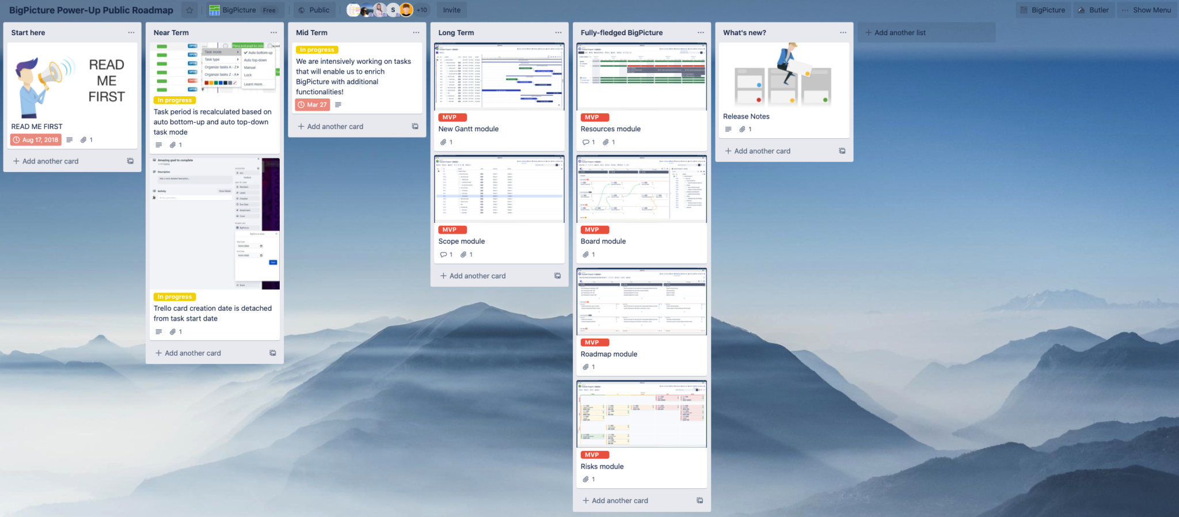Click attachment icon on Risks module card
Image resolution: width=1179 pixels, height=517 pixels.
click(x=585, y=479)
